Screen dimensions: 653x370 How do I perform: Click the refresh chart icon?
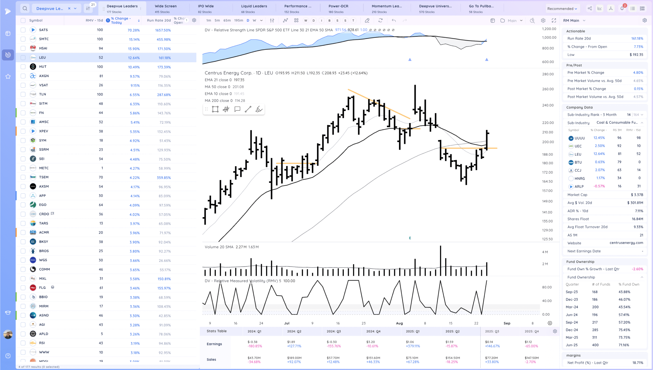(380, 20)
